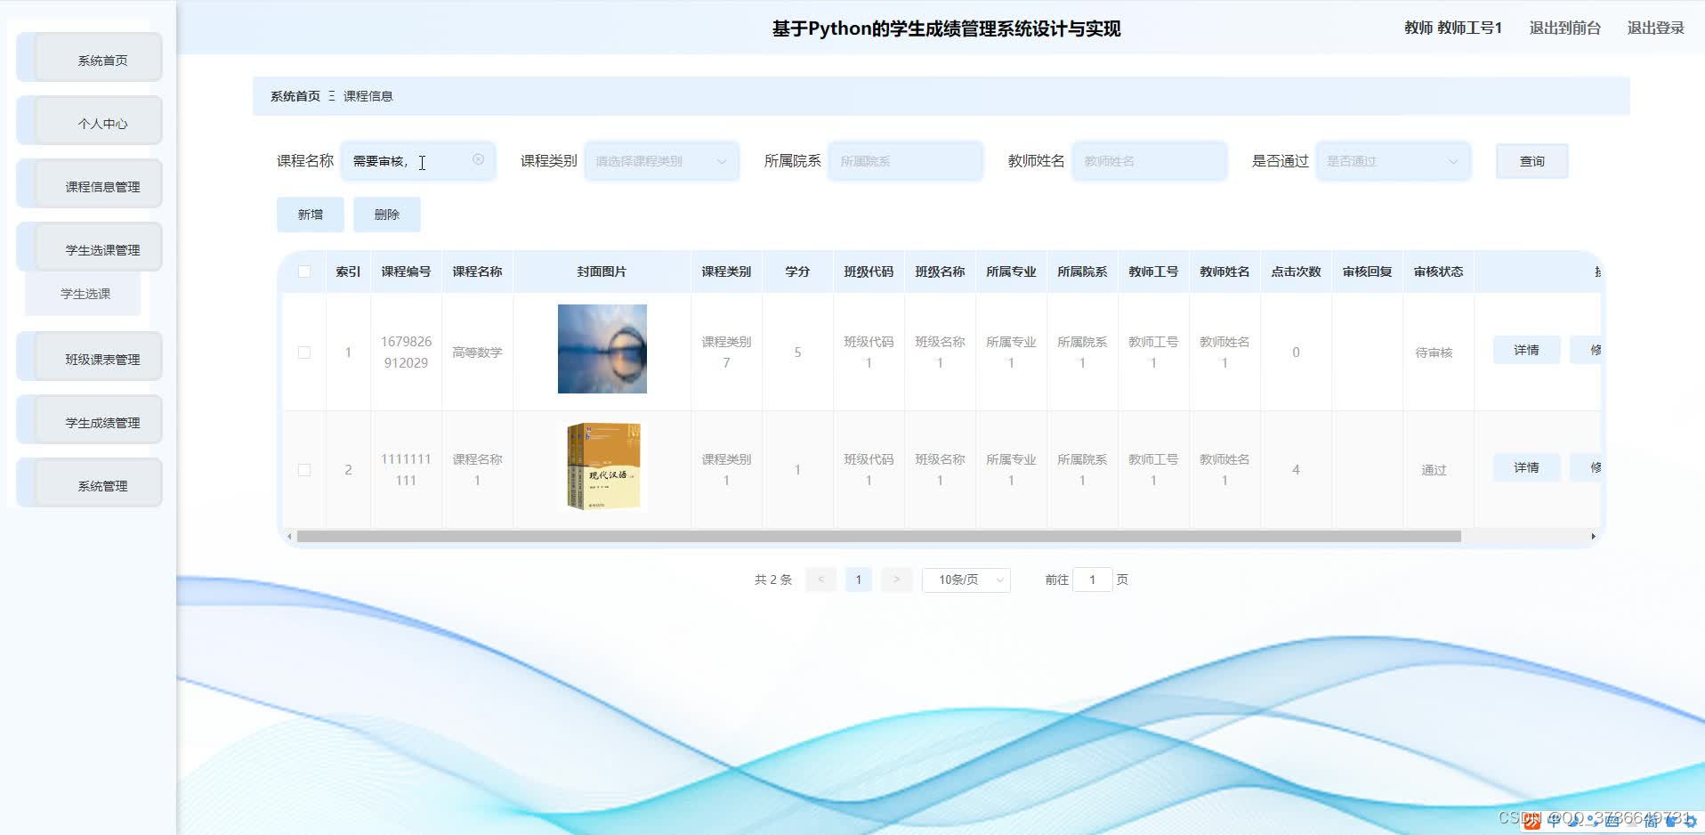Click the 删除 button
The height and width of the screenshot is (835, 1705).
[x=386, y=215]
